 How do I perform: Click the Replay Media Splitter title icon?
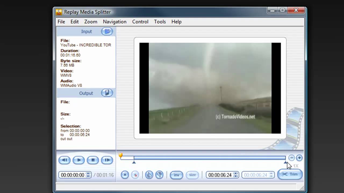[59, 12]
